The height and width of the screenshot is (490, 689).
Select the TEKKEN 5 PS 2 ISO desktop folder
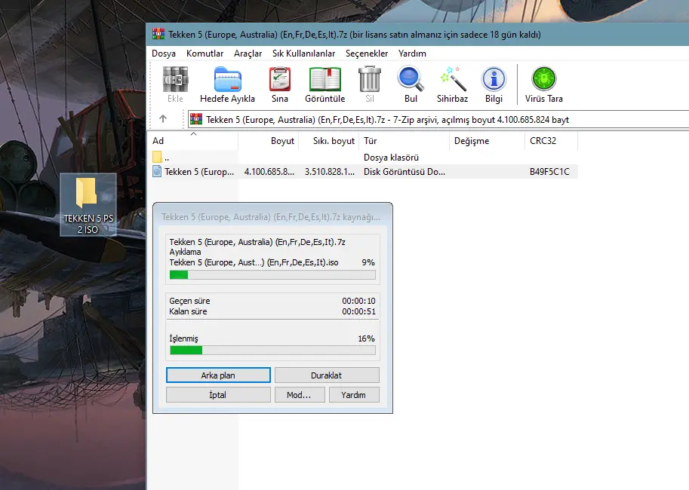tap(88, 204)
